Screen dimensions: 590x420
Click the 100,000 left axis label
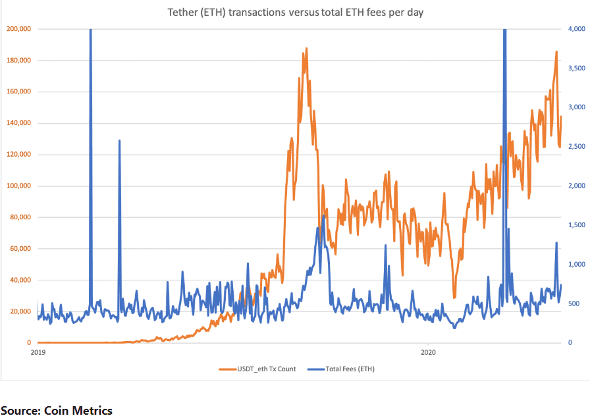(x=19, y=186)
